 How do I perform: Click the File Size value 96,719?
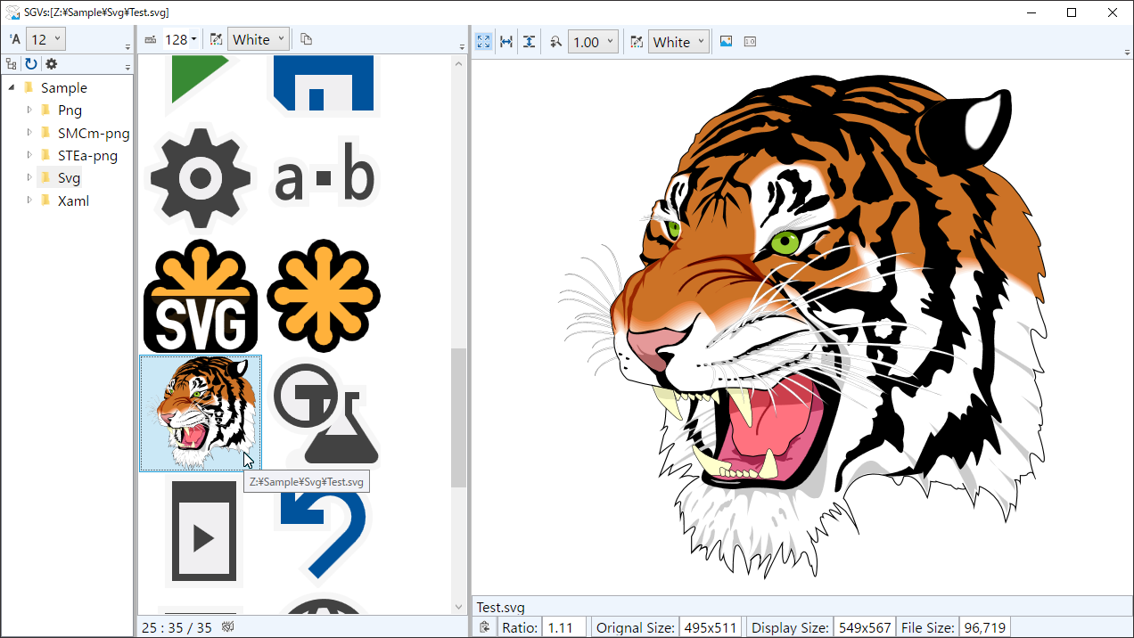[x=983, y=627]
